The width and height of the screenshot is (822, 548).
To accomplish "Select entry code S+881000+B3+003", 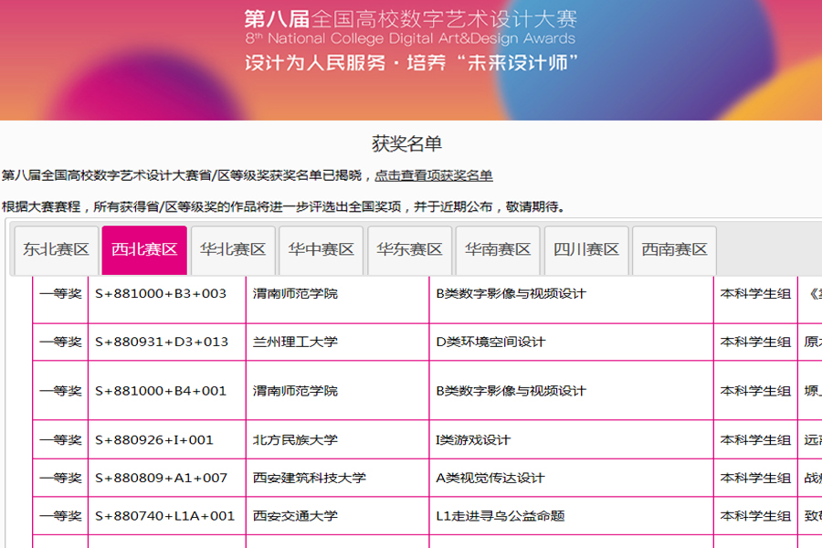I will (161, 294).
